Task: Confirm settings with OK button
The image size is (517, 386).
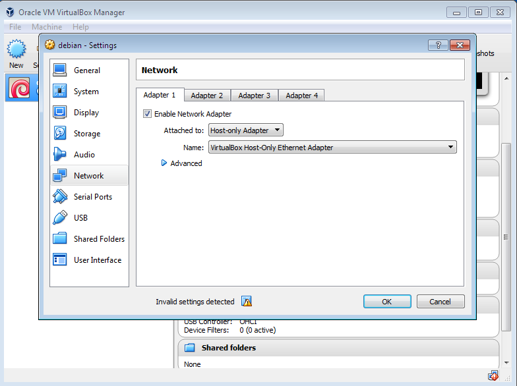Action: (387, 302)
